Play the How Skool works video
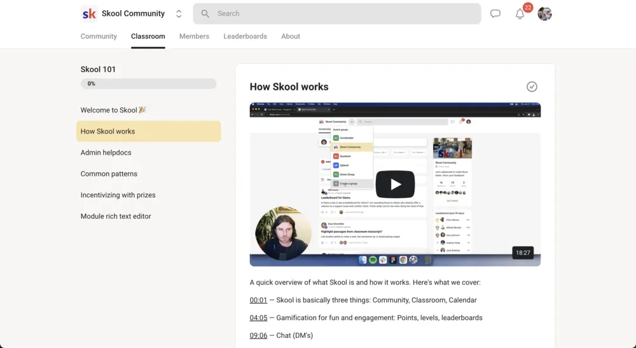 point(395,184)
